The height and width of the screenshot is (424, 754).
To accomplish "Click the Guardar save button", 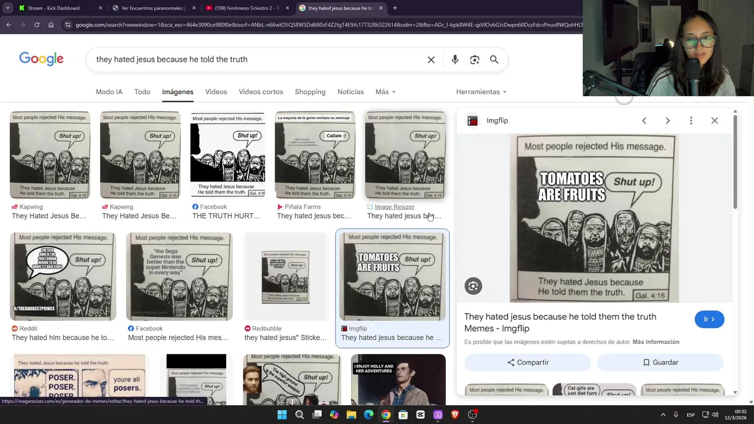I will click(660, 363).
